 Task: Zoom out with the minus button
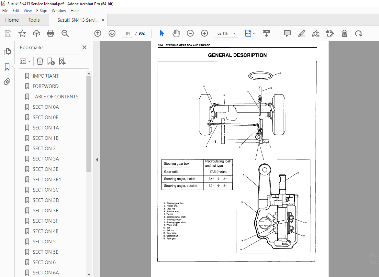[190, 33]
